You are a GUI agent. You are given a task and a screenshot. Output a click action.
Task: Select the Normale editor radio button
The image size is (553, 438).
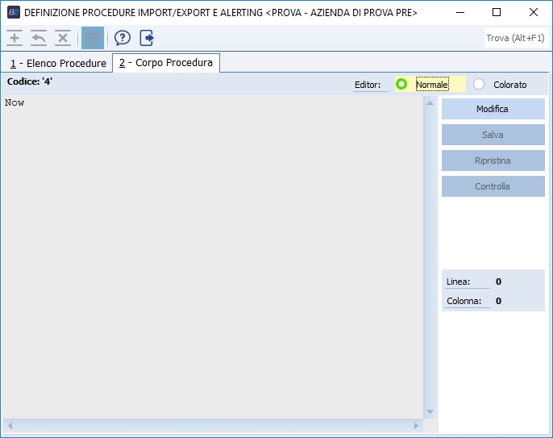(x=401, y=85)
